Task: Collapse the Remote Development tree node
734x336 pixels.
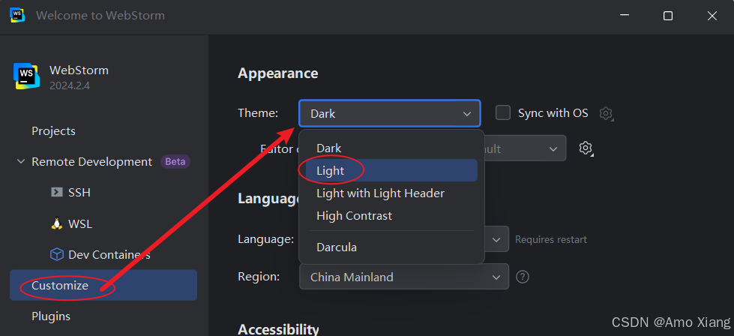Action: (20, 161)
